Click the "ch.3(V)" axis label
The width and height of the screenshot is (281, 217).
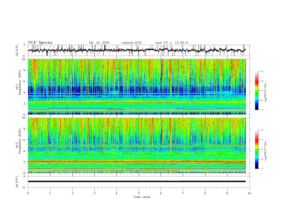pyautogui.click(x=17, y=182)
